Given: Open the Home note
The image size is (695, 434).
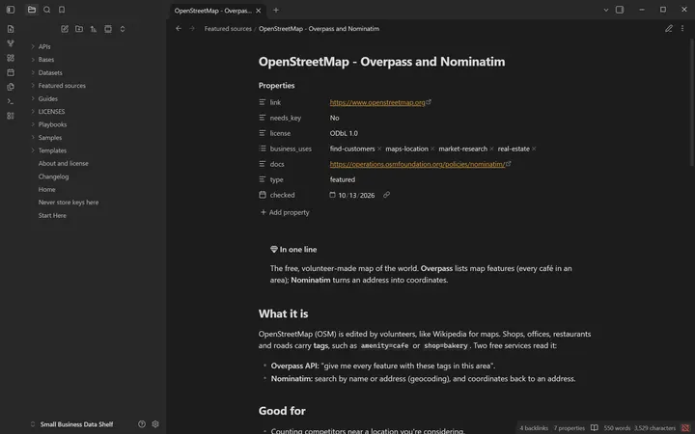Looking at the screenshot, I should (x=47, y=190).
